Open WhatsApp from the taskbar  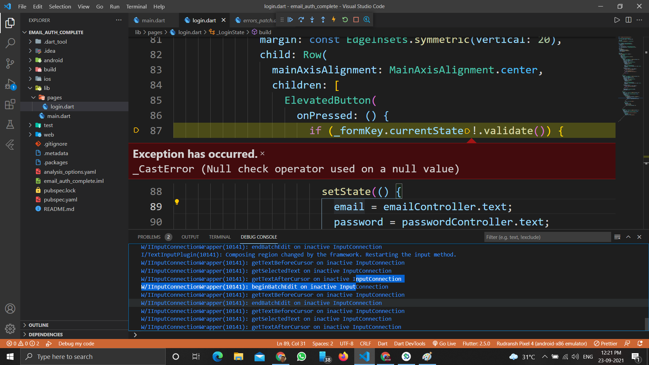coord(301,357)
